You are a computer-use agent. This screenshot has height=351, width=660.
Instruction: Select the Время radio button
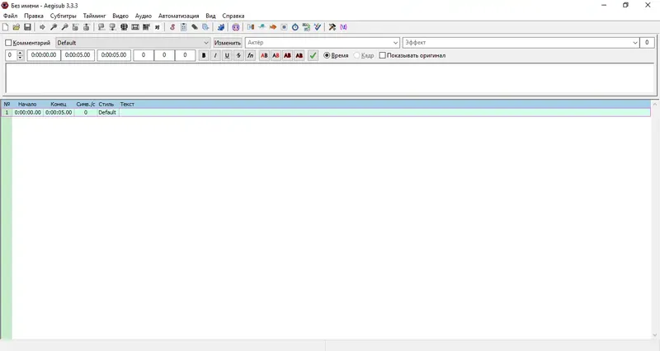click(327, 55)
